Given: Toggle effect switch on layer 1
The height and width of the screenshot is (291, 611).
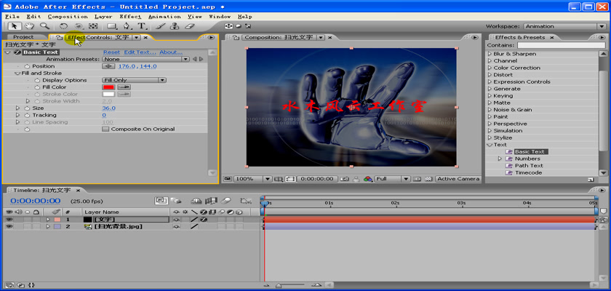Looking at the screenshot, I should coord(203,219).
